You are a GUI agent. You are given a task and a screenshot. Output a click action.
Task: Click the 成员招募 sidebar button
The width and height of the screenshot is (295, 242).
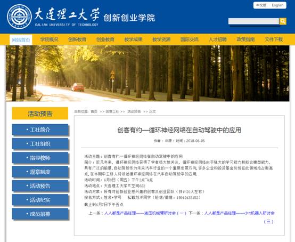pyautogui.click(x=40, y=214)
